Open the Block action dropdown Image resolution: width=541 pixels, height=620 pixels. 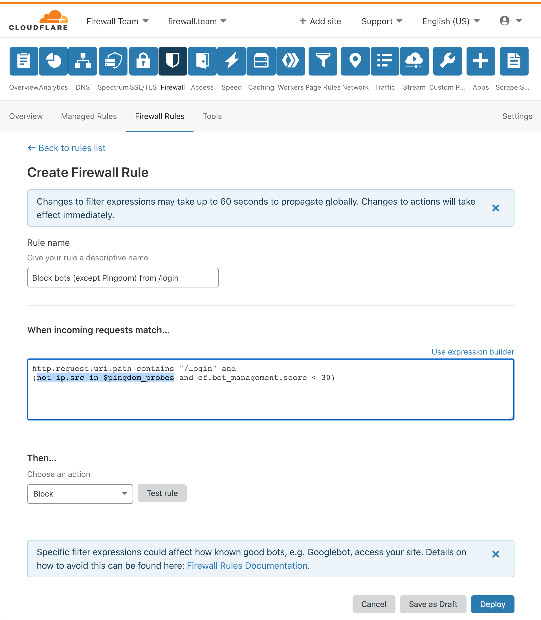tap(80, 494)
